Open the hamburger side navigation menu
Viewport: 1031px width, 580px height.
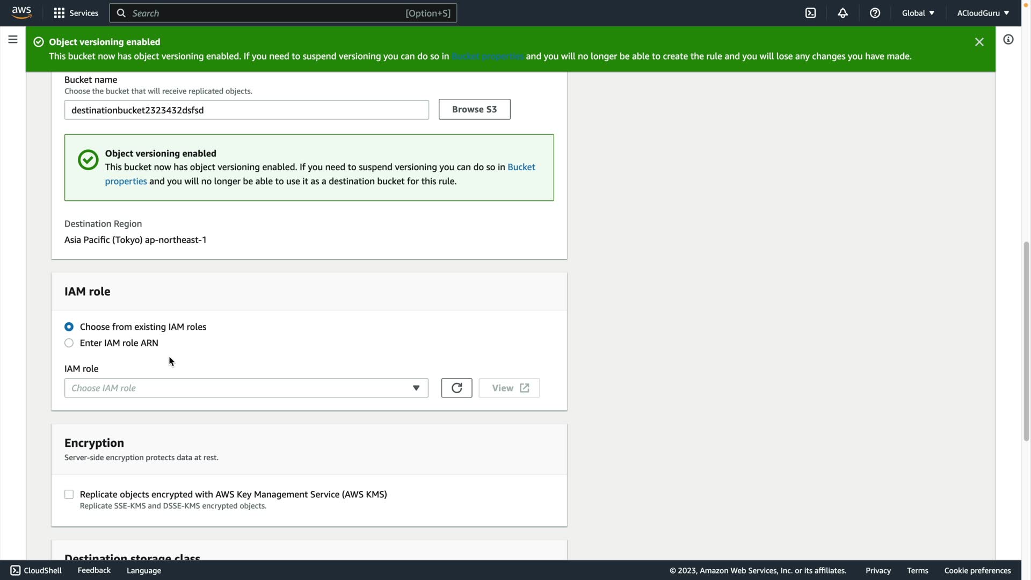point(13,40)
